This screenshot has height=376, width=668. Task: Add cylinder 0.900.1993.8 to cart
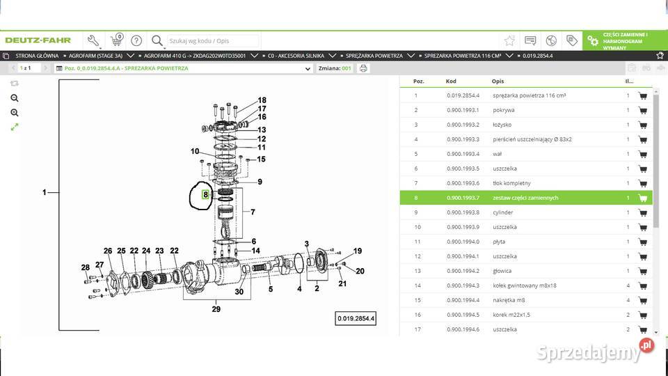(x=642, y=212)
